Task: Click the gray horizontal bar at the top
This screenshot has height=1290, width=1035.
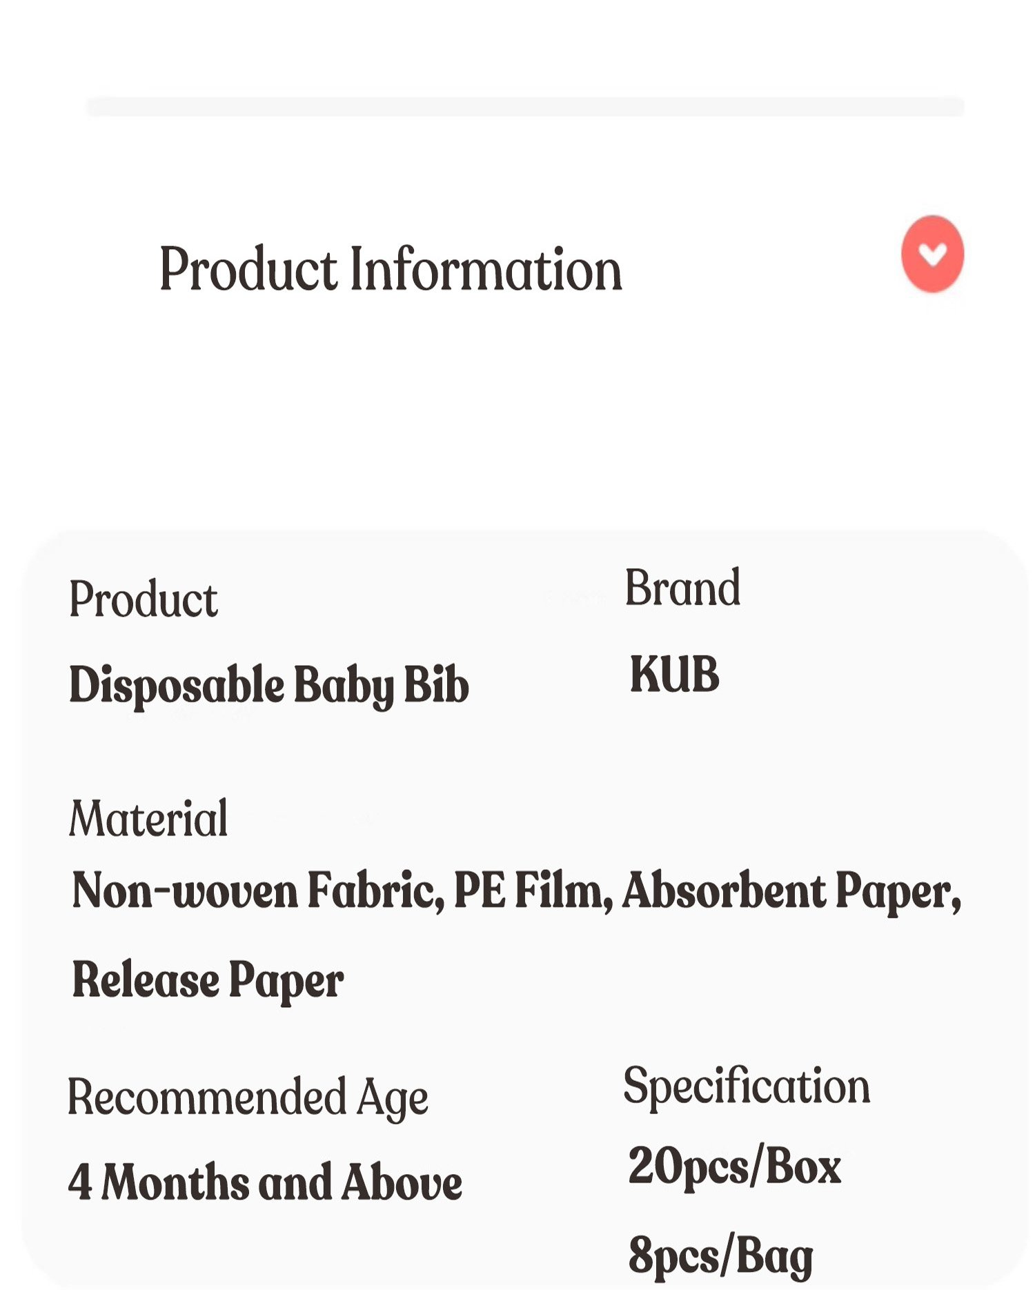Action: coord(524,107)
